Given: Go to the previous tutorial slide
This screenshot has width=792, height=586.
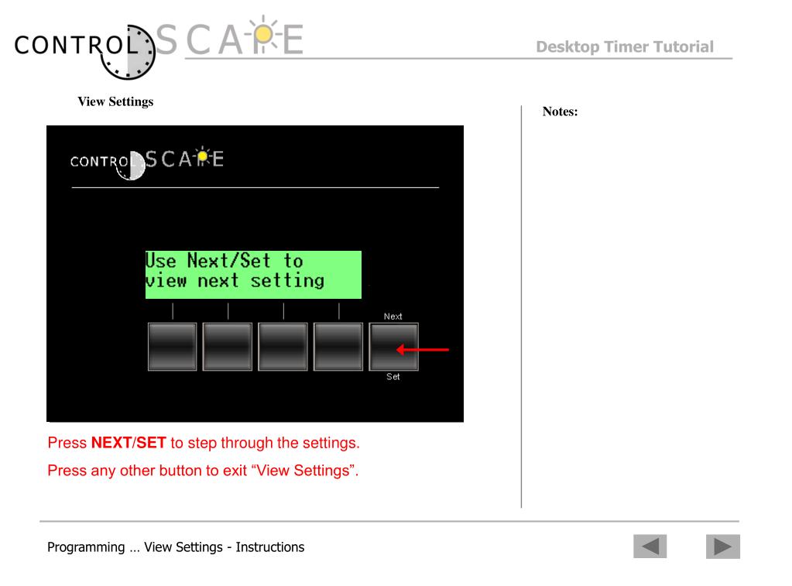Looking at the screenshot, I should click(650, 546).
